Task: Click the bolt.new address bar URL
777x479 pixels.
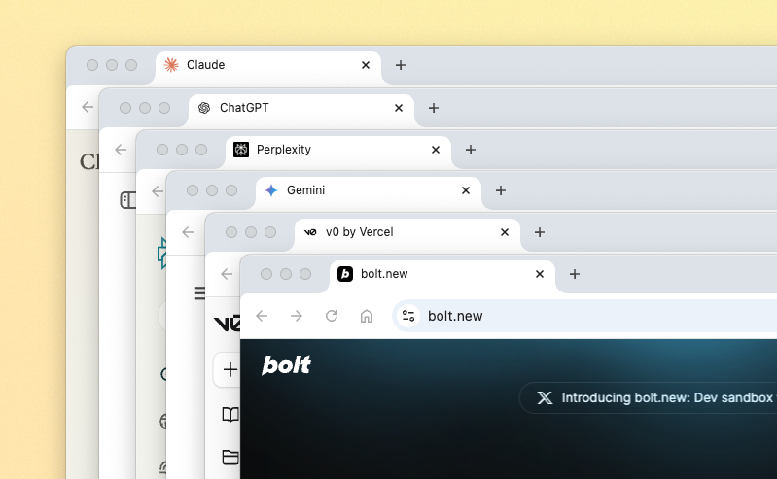Action: (x=455, y=316)
